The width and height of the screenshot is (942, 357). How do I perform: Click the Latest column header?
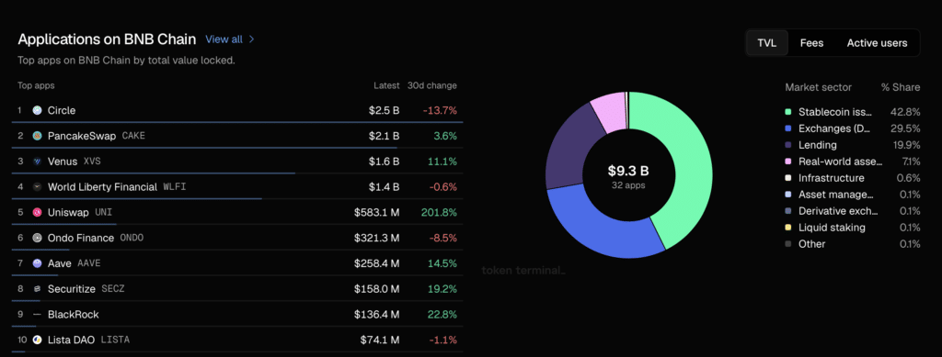tap(386, 85)
